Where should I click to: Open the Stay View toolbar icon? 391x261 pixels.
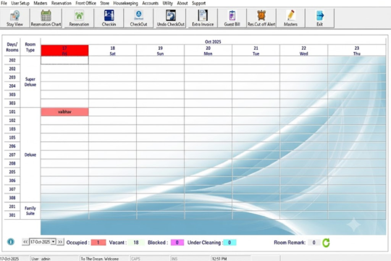[14, 18]
